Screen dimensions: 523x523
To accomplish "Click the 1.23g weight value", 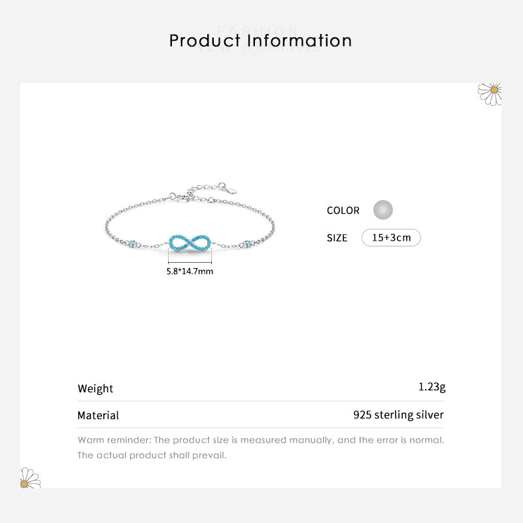I will pos(431,387).
